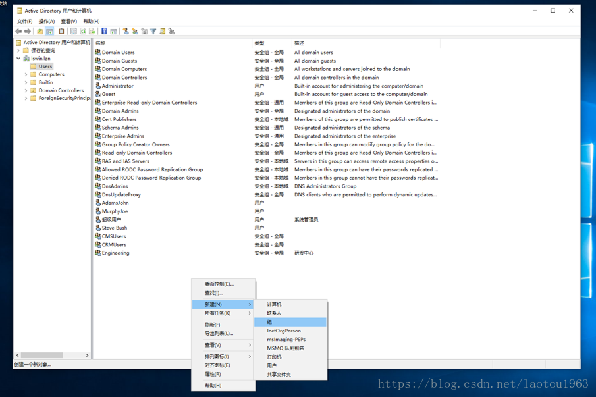Screen dimensions: 596x397
Task: Collapse the lswin.lan domain node
Action: pyautogui.click(x=18, y=59)
